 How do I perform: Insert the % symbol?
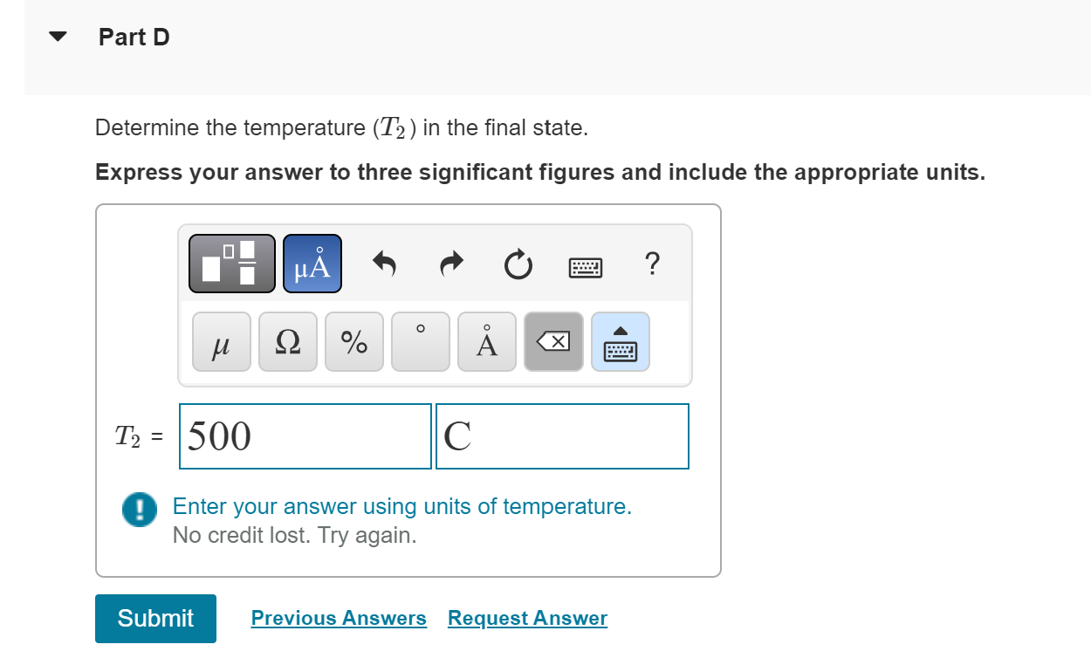[x=353, y=341]
